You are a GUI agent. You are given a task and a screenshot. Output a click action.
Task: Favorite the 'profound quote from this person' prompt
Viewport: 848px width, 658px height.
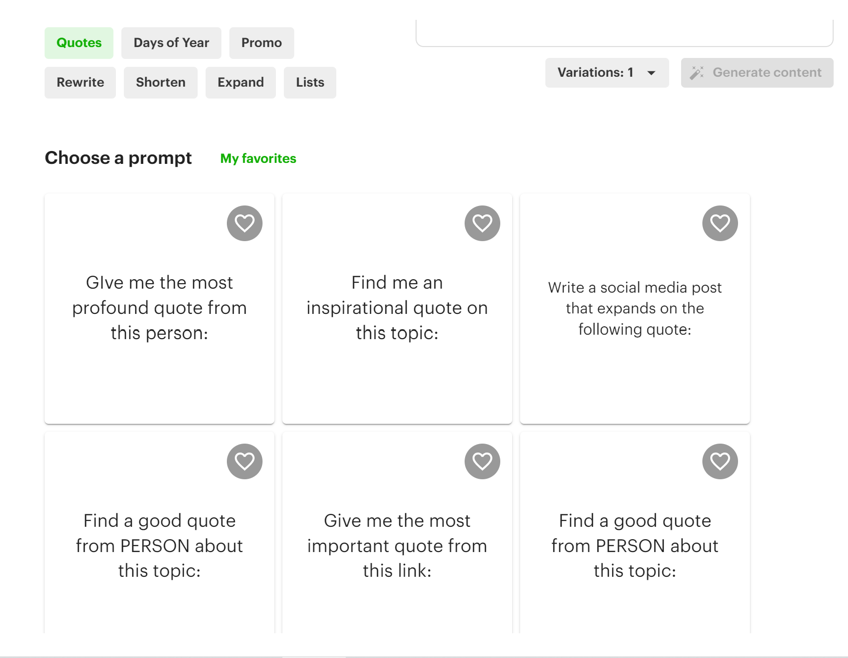(x=245, y=223)
